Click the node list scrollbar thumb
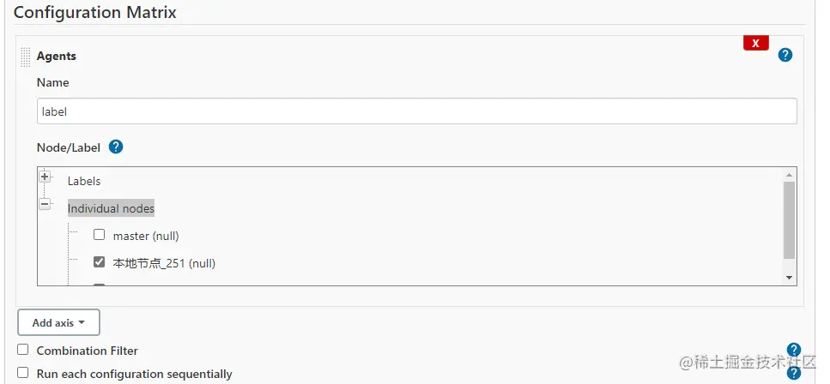Screen dimensions: 830x384 tap(789, 219)
